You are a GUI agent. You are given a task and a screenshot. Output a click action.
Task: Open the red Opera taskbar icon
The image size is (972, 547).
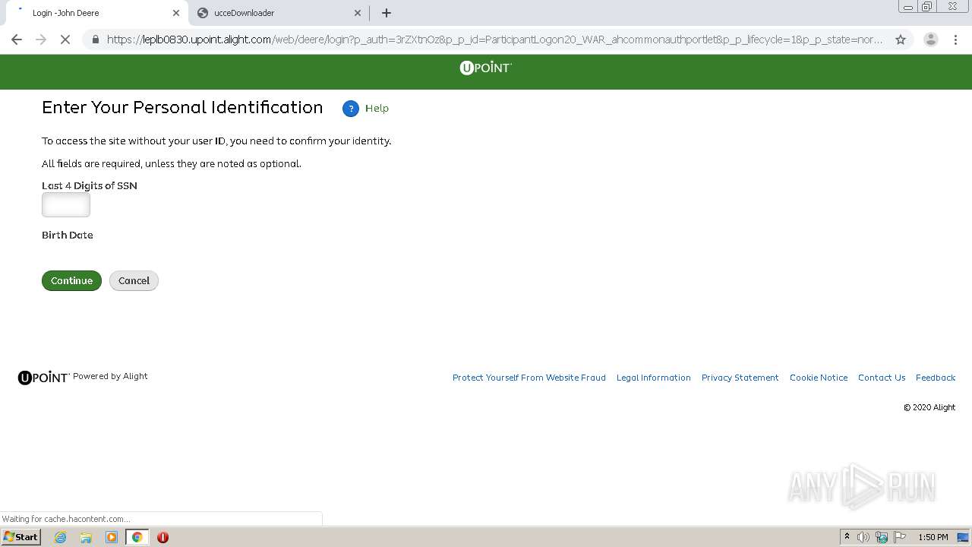pyautogui.click(x=163, y=537)
